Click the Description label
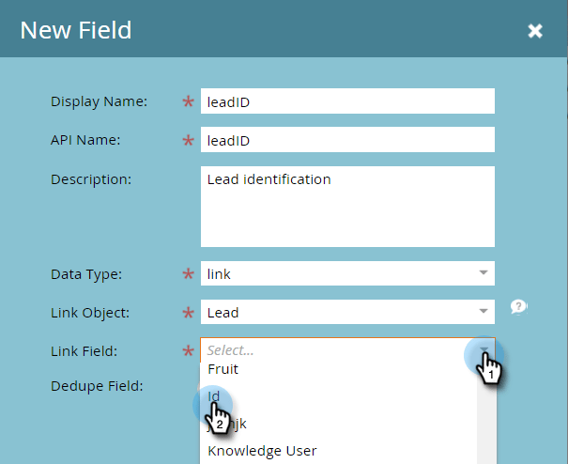The image size is (568, 464). [91, 179]
